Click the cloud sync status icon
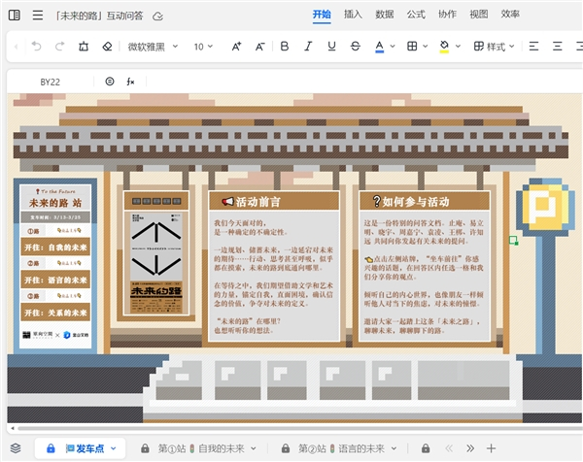The width and height of the screenshot is (583, 462). (x=158, y=16)
